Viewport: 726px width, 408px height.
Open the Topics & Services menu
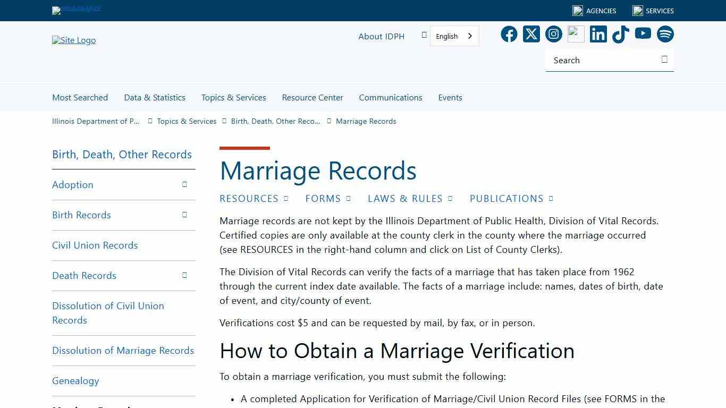pyautogui.click(x=233, y=97)
